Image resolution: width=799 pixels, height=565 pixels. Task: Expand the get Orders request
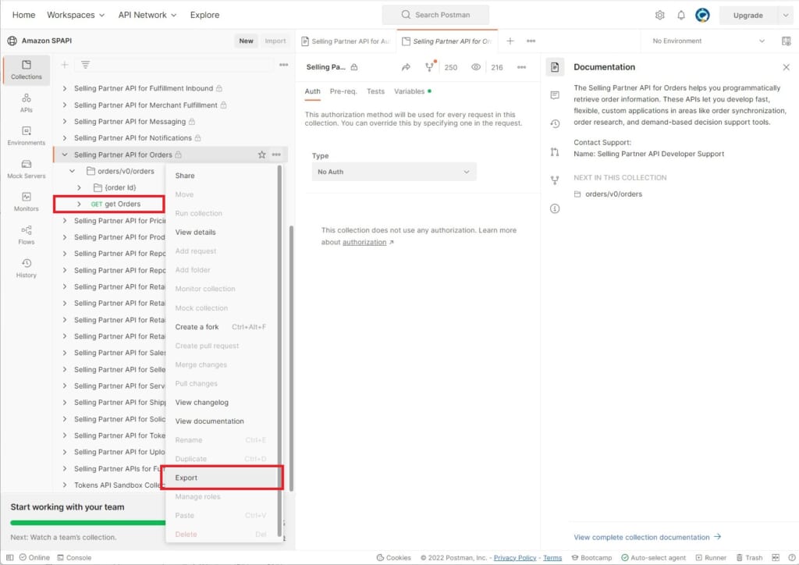point(80,204)
